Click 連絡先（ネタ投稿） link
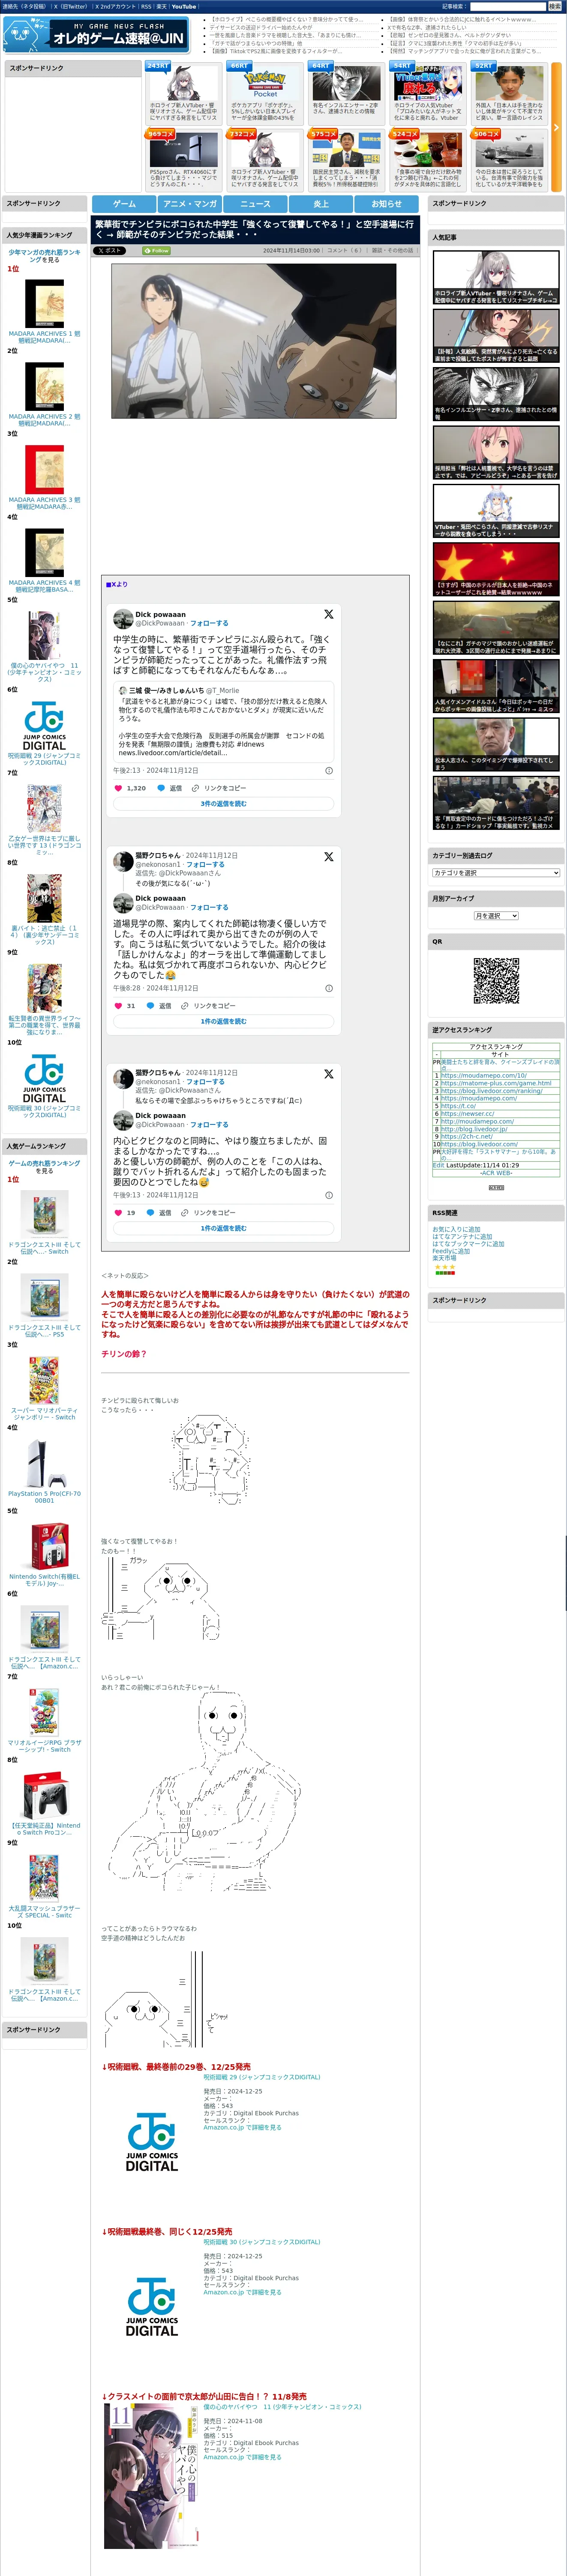567x2576 pixels. 24,6
